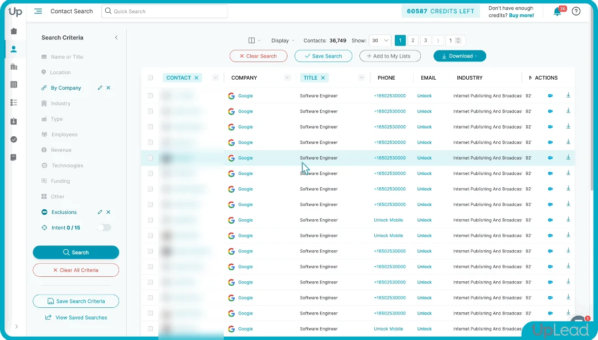Open the column layout icon
This screenshot has height=340, width=598.
click(252, 40)
